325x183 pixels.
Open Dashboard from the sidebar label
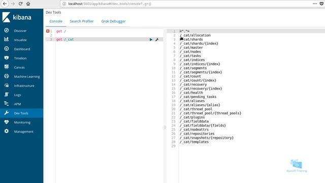(22, 49)
